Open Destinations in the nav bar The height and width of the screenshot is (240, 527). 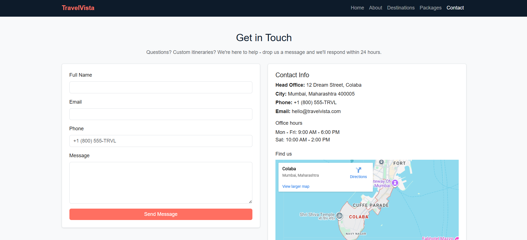[x=401, y=8]
